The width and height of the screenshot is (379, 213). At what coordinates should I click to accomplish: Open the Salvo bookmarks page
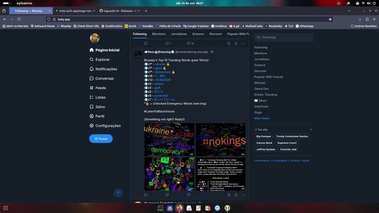click(97, 107)
